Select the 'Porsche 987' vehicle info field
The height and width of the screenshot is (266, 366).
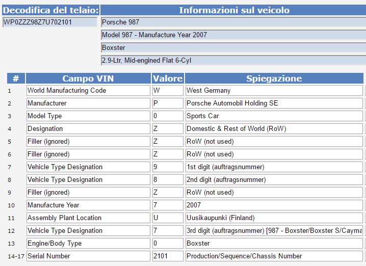(x=233, y=22)
